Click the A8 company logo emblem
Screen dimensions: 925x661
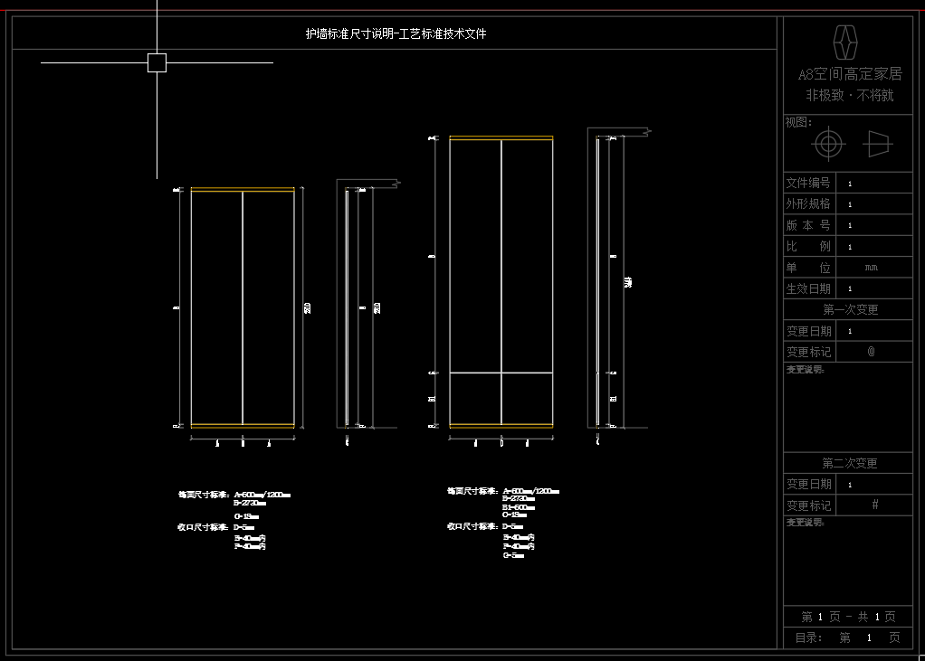pos(844,42)
